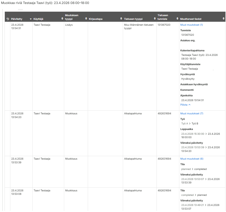Click the Käyttäjä column header label

coord(38,19)
